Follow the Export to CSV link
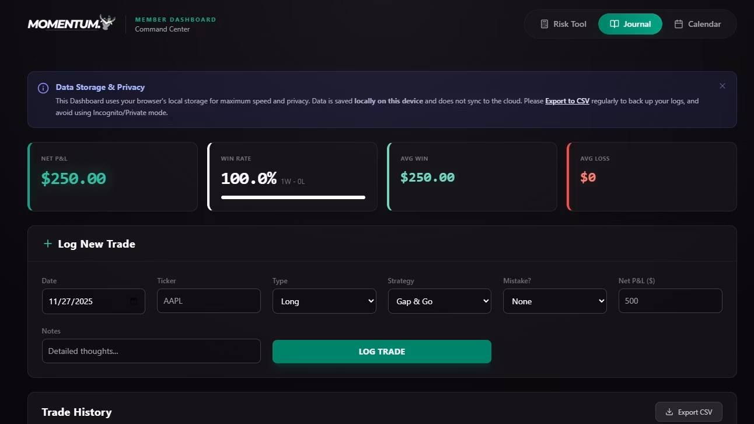754x424 pixels. 567,101
